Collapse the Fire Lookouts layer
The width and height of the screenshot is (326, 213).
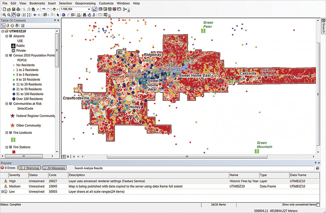coord(7,133)
